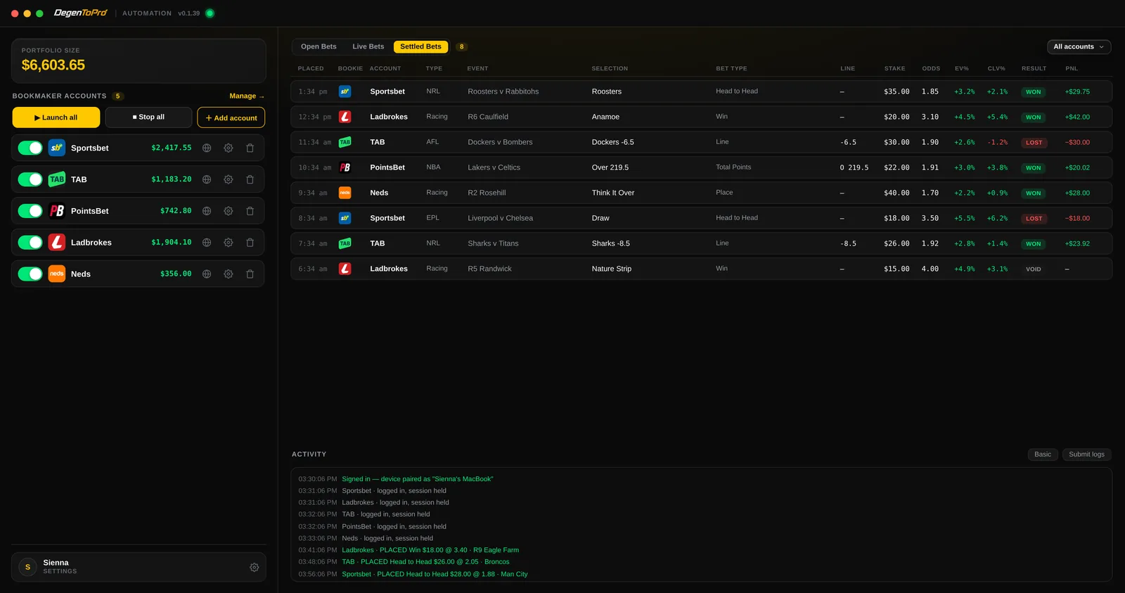Image resolution: width=1125 pixels, height=593 pixels.
Task: Click the Submit logs button
Action: click(1086, 454)
